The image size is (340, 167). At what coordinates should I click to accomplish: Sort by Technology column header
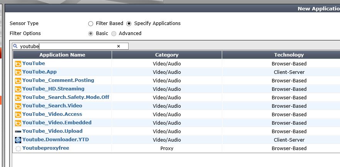pos(289,55)
